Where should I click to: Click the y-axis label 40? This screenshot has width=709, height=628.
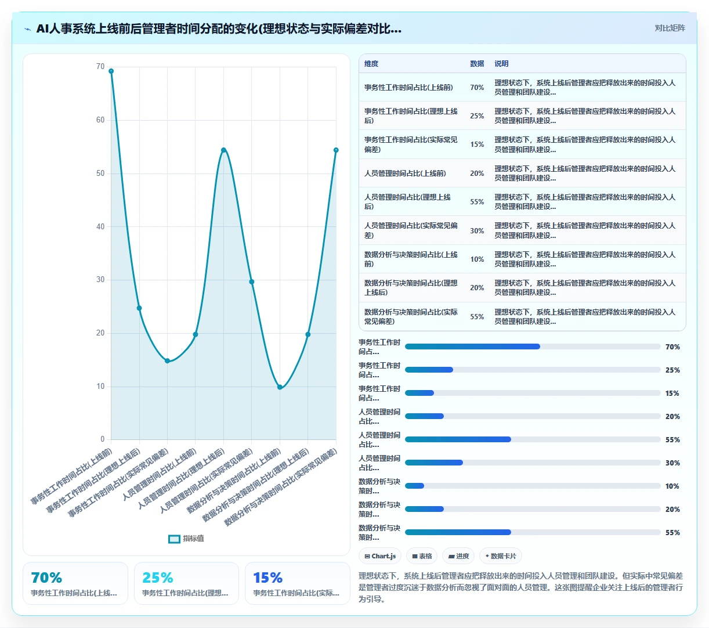point(100,227)
